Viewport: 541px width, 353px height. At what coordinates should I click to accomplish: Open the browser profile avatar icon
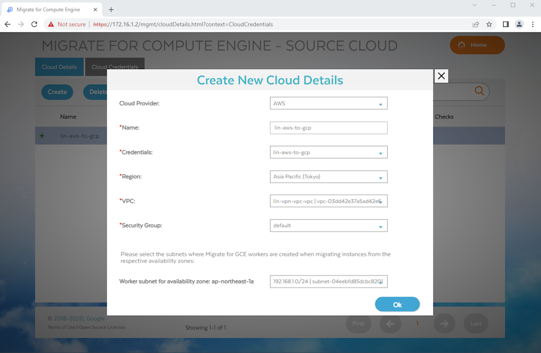(519, 25)
